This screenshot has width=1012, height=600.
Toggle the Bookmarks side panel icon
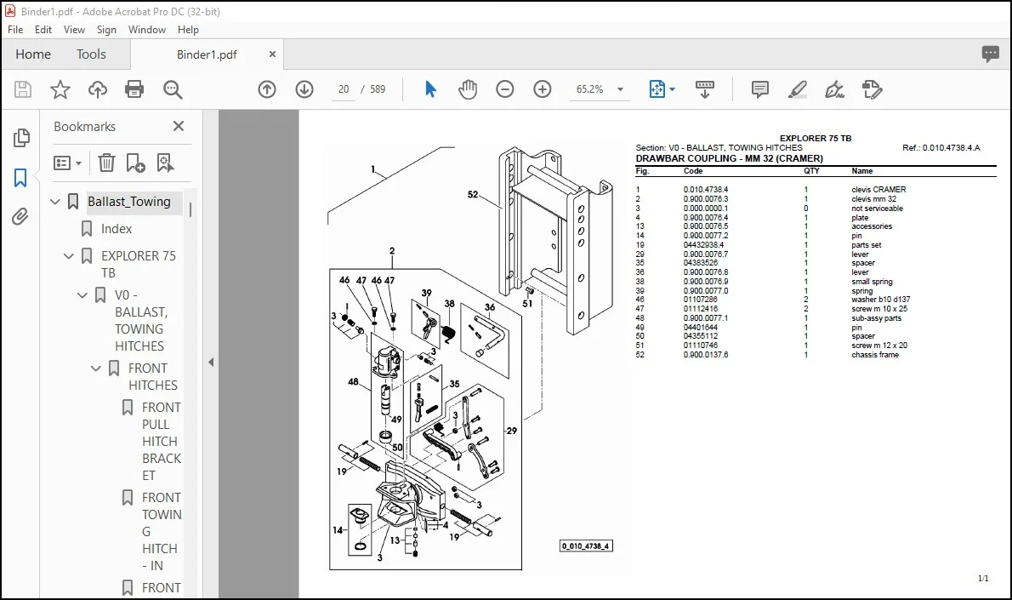point(20,178)
